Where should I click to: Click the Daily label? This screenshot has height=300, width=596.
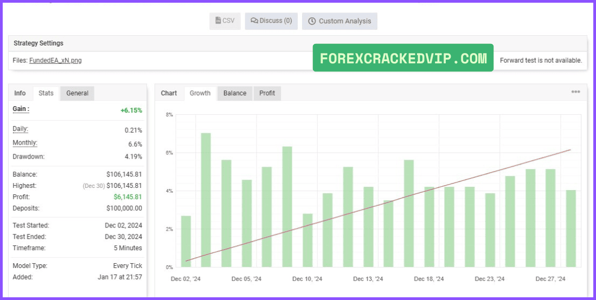pyautogui.click(x=20, y=129)
